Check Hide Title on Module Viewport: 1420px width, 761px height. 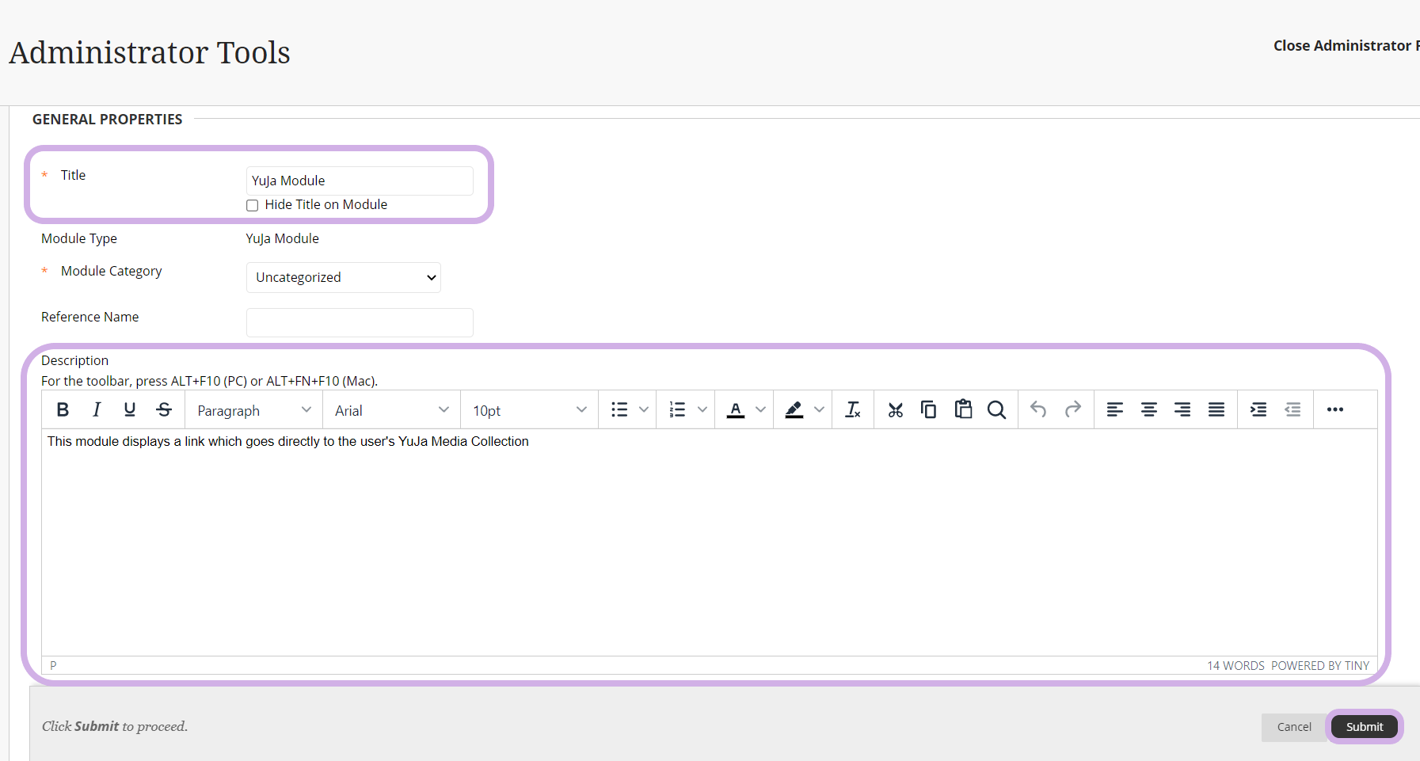click(x=253, y=205)
